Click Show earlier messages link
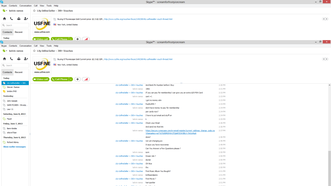Image resolution: width=331 pixels, height=186 pixels. coord(14,147)
